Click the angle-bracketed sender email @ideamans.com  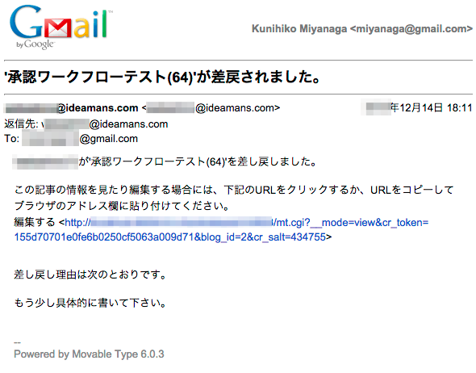211,108
